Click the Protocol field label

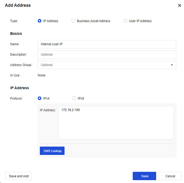point(16,99)
